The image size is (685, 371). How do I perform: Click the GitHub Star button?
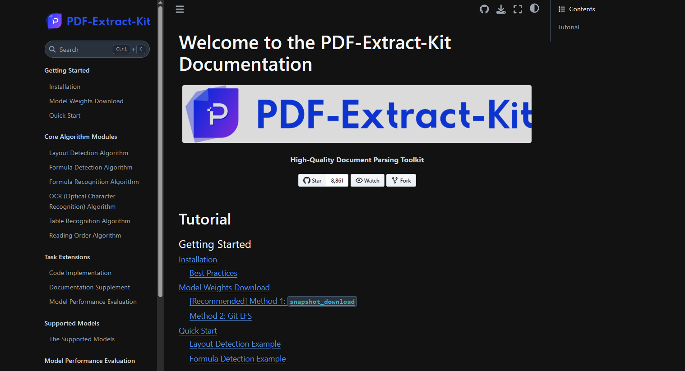[x=312, y=180]
